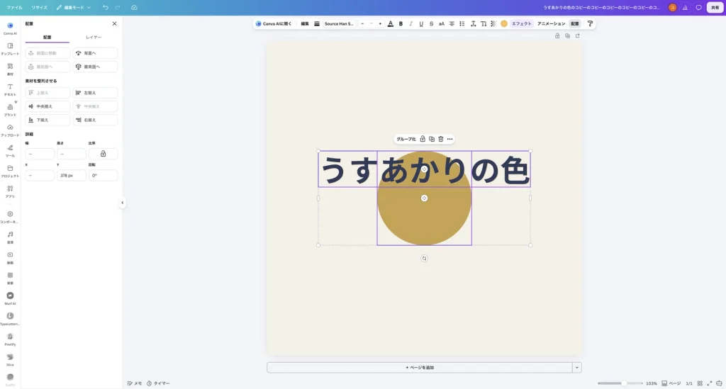The image size is (726, 389).
Task: Click 左揃え (align left)
Action: coord(96,93)
